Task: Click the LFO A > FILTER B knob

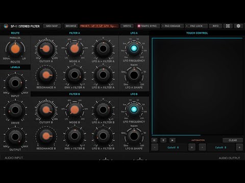Action: coord(103,110)
